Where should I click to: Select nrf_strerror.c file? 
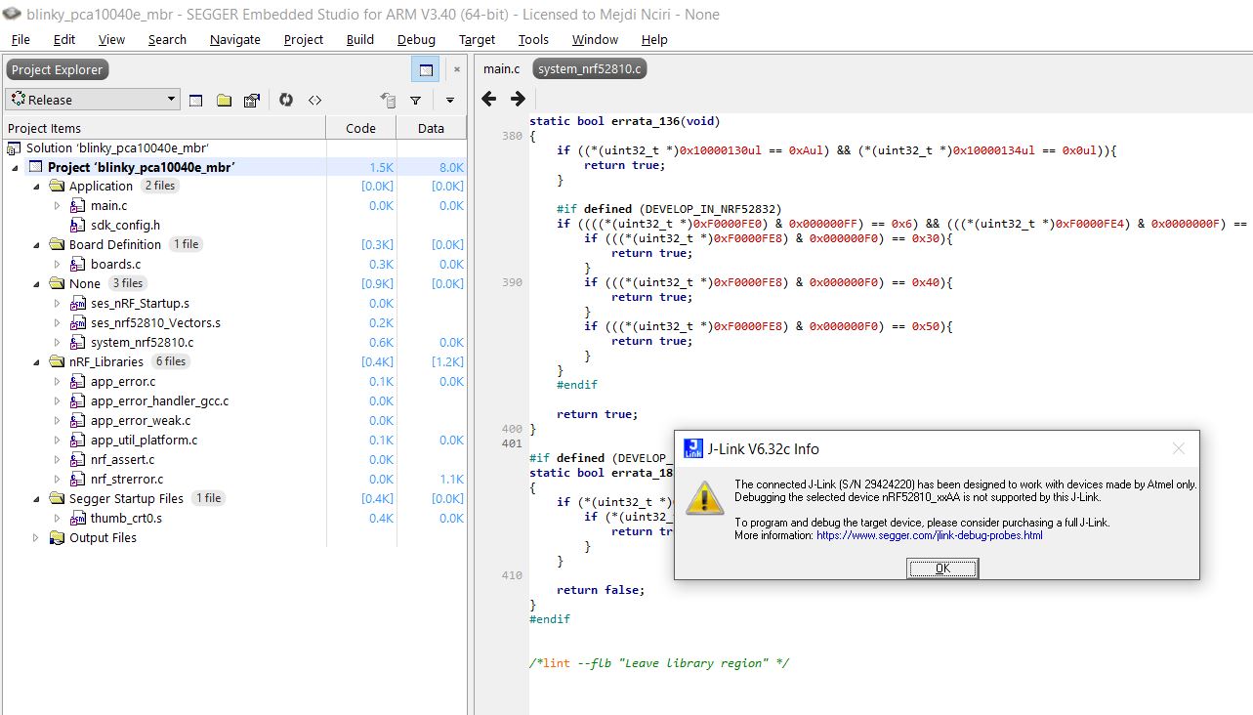[127, 479]
